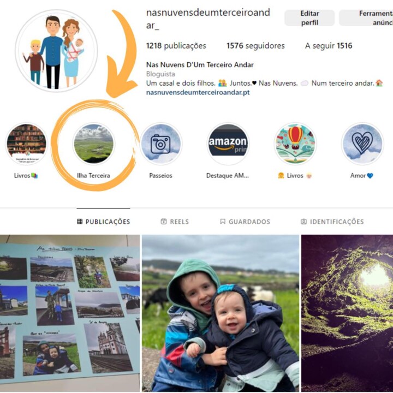Viewport: 393px width, 393px height.
Task: Open the bookshelf Livros highlight
Action: point(26,144)
